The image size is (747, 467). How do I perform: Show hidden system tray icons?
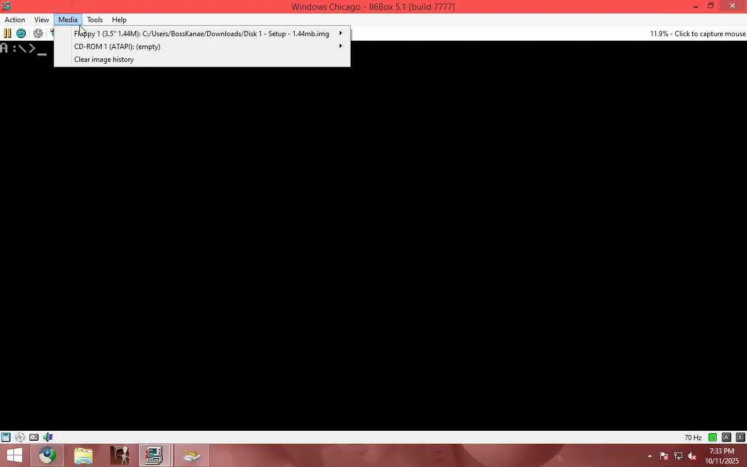click(x=650, y=456)
